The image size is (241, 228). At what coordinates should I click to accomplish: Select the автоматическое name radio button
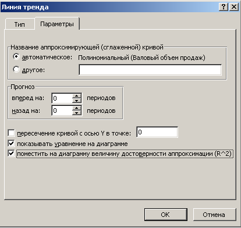tap(16, 56)
